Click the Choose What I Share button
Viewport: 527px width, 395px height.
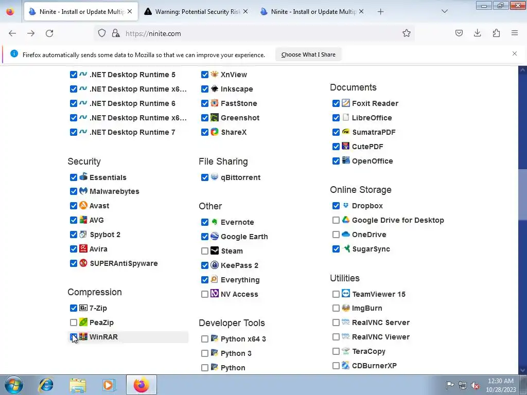pos(308,55)
